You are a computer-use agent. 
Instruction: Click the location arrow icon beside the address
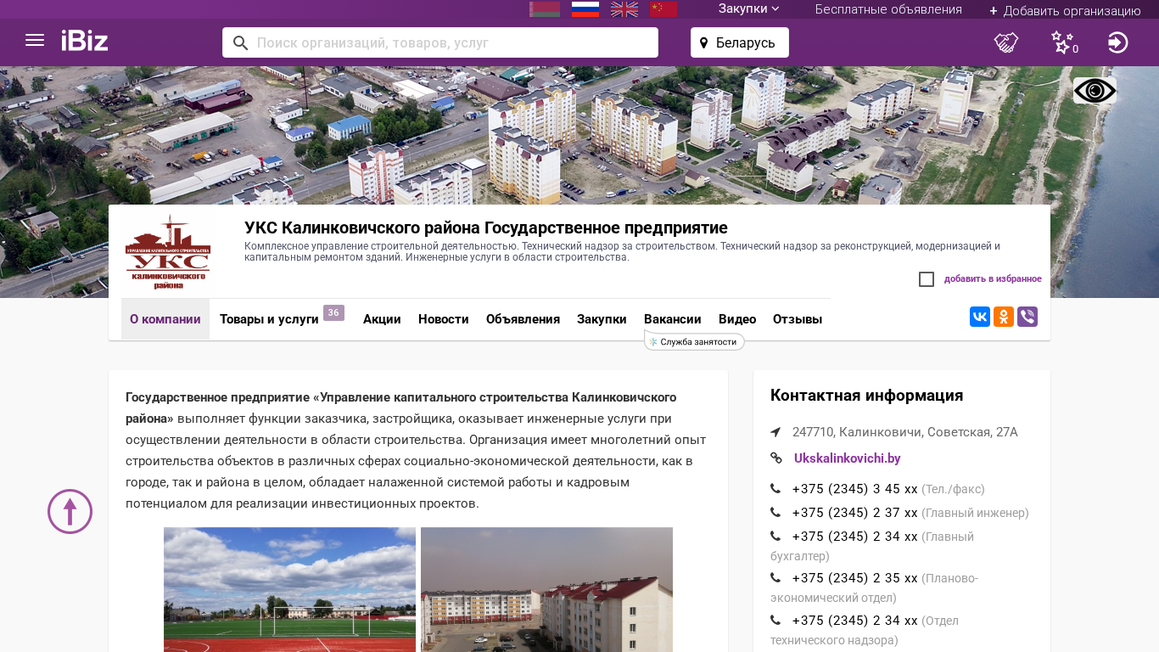click(x=775, y=432)
